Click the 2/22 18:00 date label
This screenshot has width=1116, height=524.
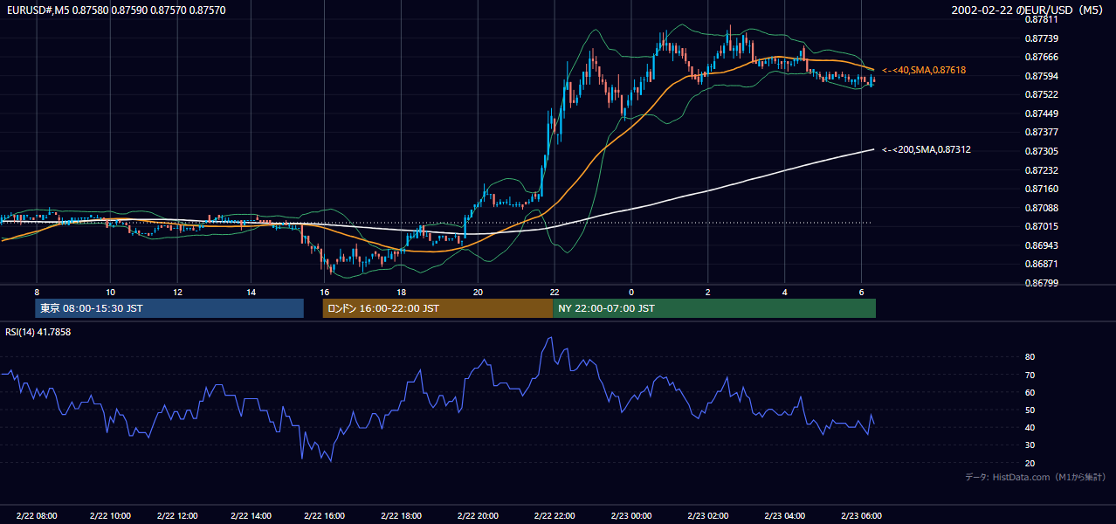401,515
